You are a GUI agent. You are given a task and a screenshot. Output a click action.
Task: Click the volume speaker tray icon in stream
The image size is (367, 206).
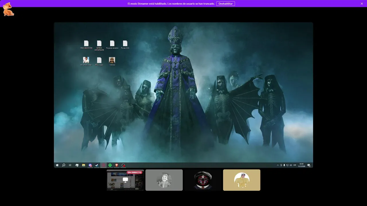tap(291, 165)
